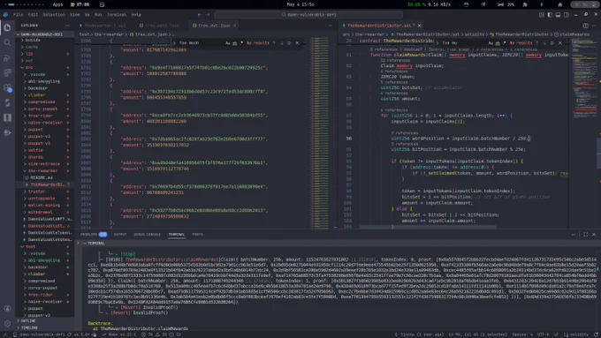This screenshot has height=338, width=601.
Task: Open the Manage gear menu
Action: click(x=7, y=324)
